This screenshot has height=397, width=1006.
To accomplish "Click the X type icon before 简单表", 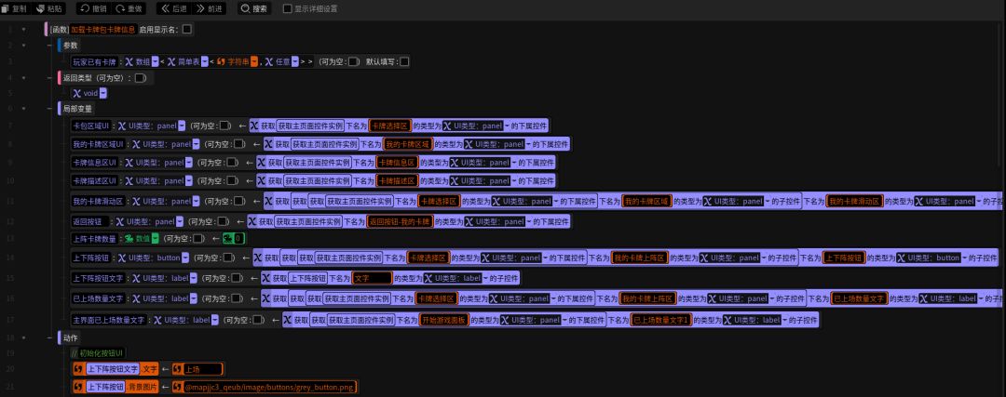I will point(171,62).
